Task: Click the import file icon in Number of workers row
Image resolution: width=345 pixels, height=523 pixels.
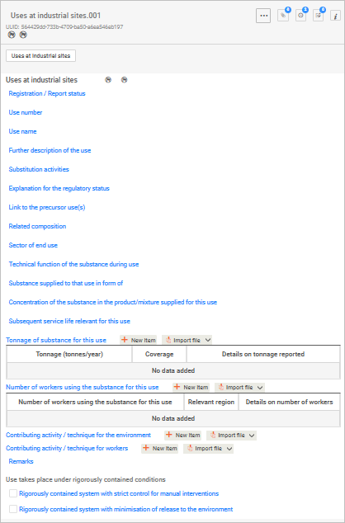Action: point(220,387)
